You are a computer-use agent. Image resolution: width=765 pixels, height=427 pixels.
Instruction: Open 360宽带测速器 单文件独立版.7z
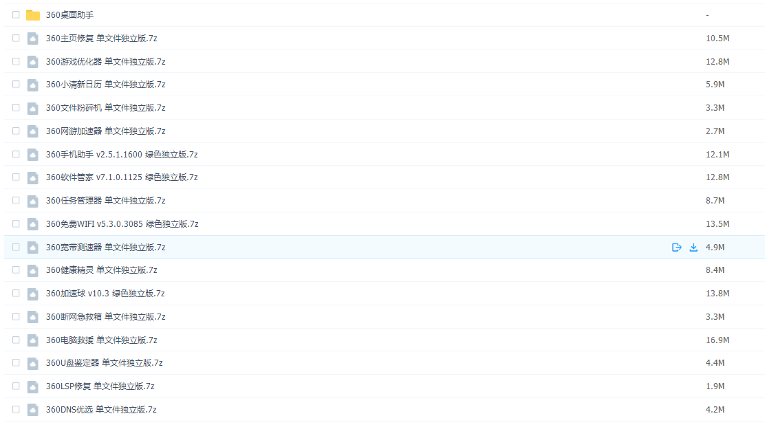[x=105, y=247]
